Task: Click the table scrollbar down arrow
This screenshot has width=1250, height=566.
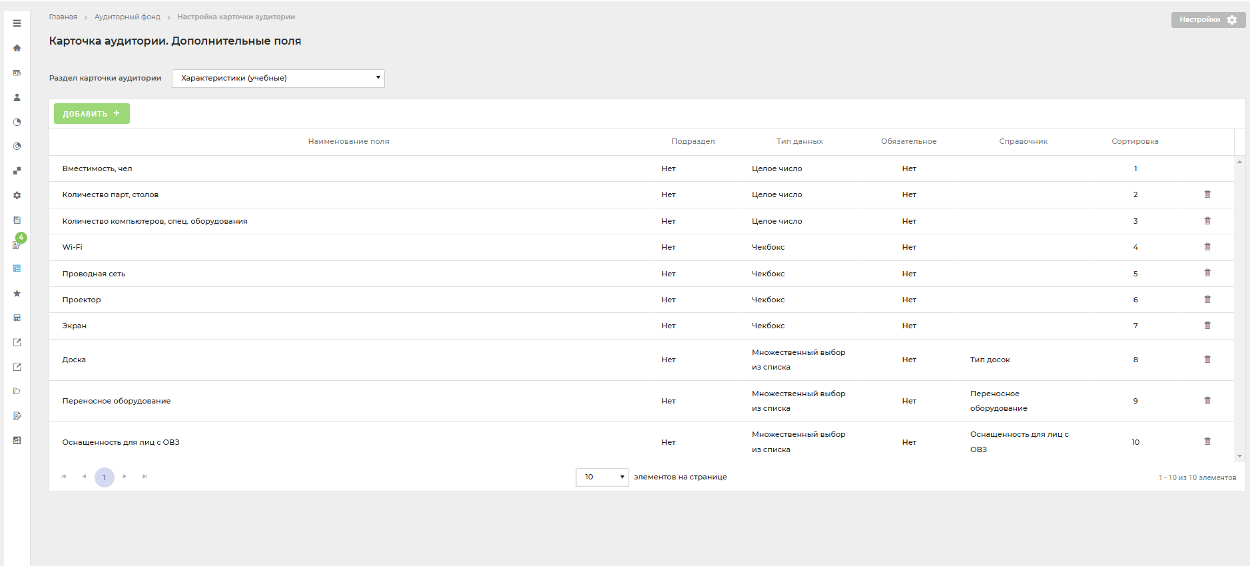Action: [x=1239, y=456]
